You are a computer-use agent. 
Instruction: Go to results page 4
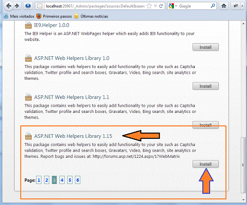pos(62,180)
